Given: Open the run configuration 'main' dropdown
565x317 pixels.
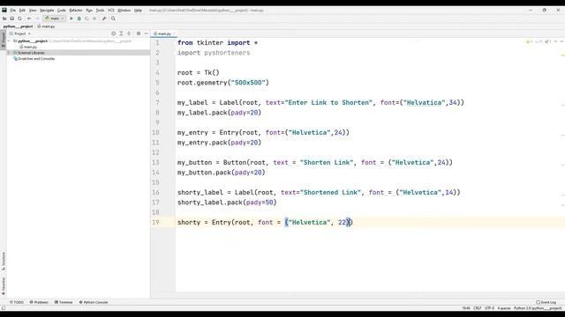Looking at the screenshot, I should click(55, 18).
